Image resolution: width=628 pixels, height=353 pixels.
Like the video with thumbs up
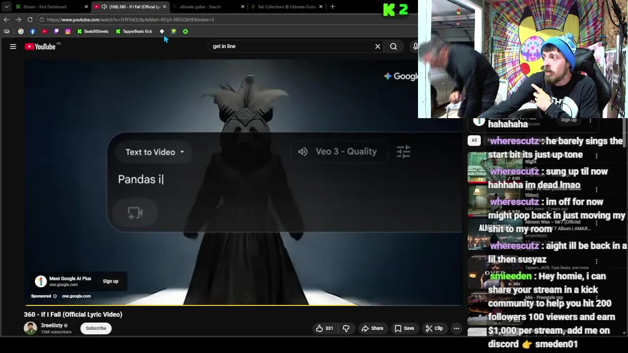324,328
